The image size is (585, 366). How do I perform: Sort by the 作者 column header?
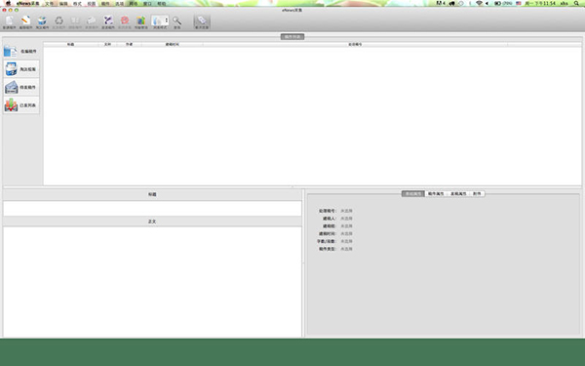click(129, 45)
